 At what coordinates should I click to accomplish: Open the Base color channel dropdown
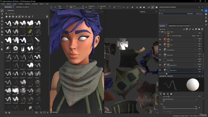point(164,29)
